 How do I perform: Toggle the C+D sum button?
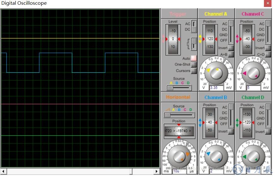(268, 54)
